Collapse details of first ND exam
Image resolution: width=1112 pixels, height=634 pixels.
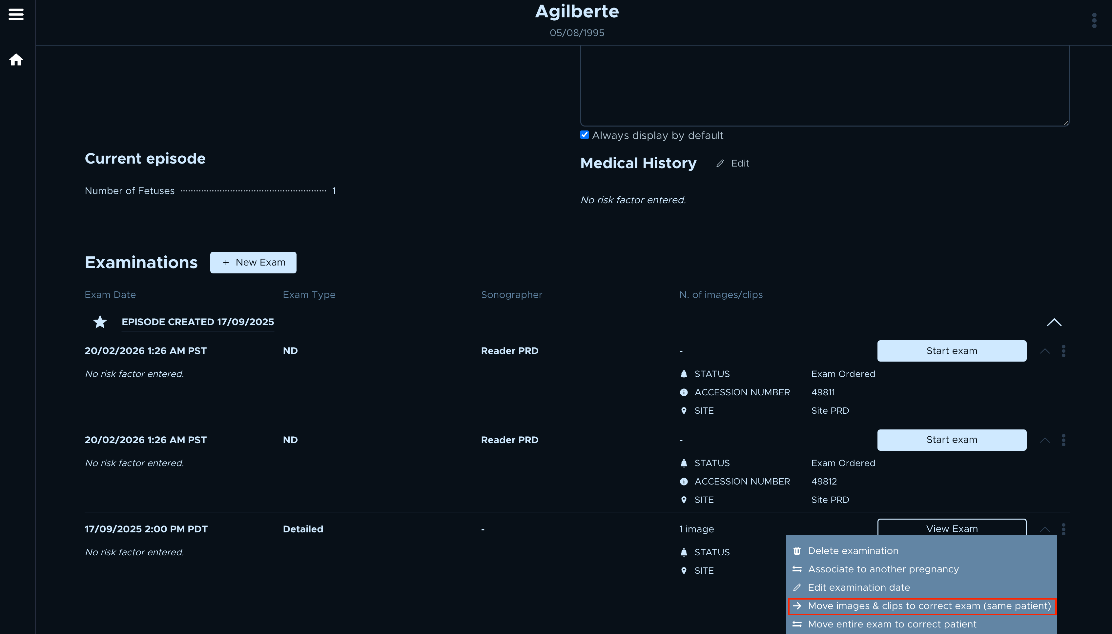coord(1044,351)
